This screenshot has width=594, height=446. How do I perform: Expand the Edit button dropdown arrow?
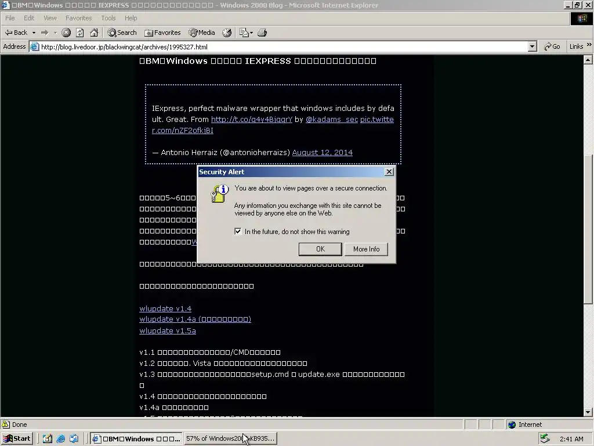pos(252,33)
